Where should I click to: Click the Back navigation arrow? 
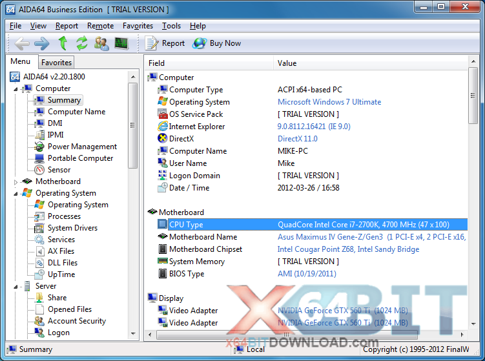pyautogui.click(x=22, y=43)
